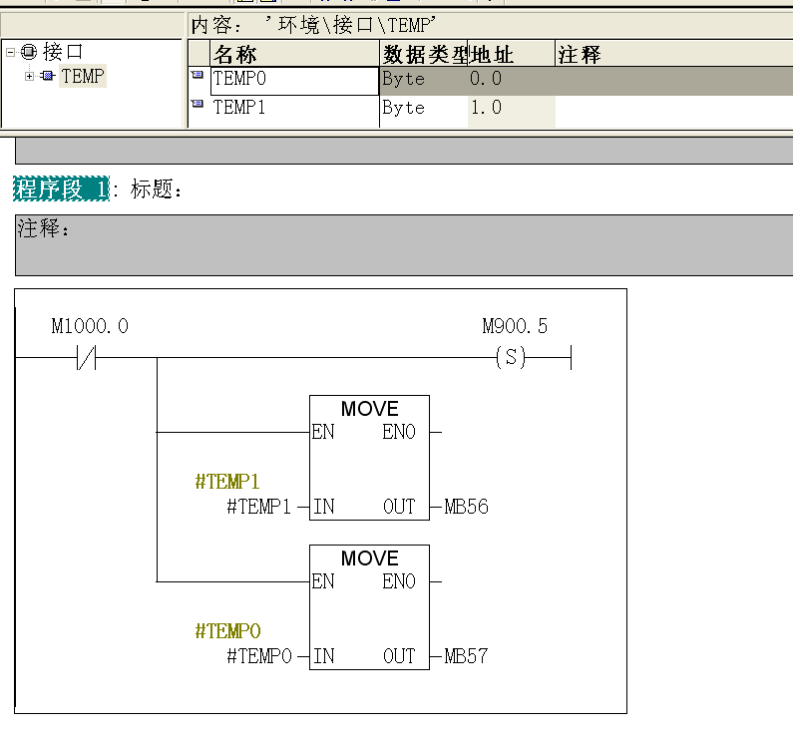Select the 程序段 1 network label
The image size is (793, 738).
[x=61, y=188]
